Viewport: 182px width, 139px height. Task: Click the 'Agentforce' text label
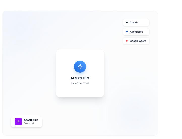(x=136, y=32)
